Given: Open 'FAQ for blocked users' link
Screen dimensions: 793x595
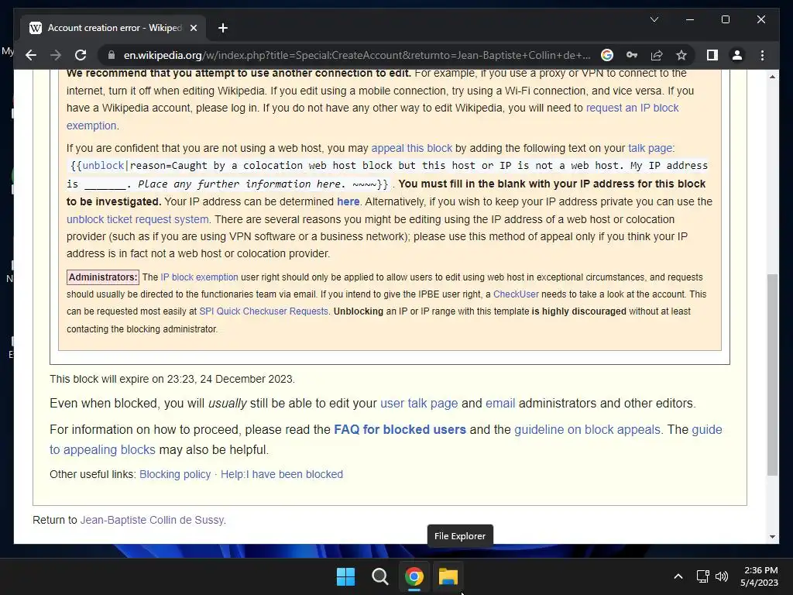Looking at the screenshot, I should click(x=400, y=429).
